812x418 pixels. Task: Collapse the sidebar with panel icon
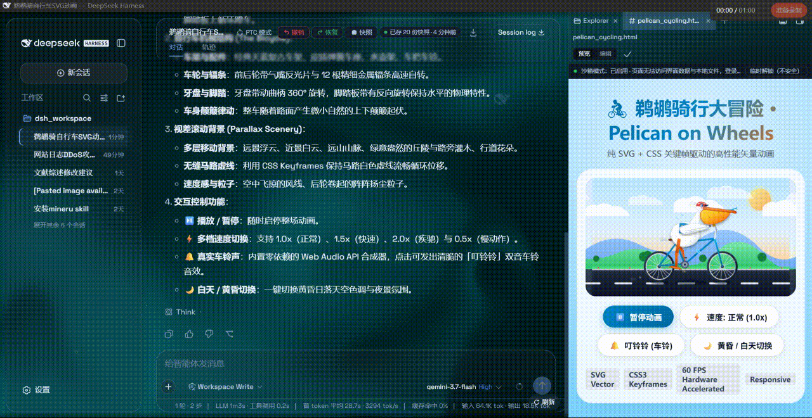[x=121, y=43]
